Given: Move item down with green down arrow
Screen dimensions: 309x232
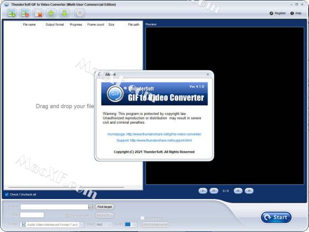Looking at the screenshot, I should tap(64, 13).
